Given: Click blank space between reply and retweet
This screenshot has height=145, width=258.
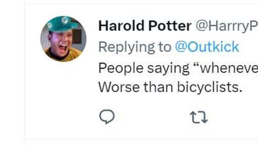Looking at the screenshot, I should tap(152, 117).
